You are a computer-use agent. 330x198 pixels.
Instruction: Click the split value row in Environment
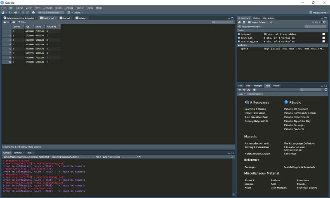pos(283,49)
